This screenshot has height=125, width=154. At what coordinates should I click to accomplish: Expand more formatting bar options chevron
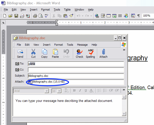pyautogui.click(x=124, y=90)
